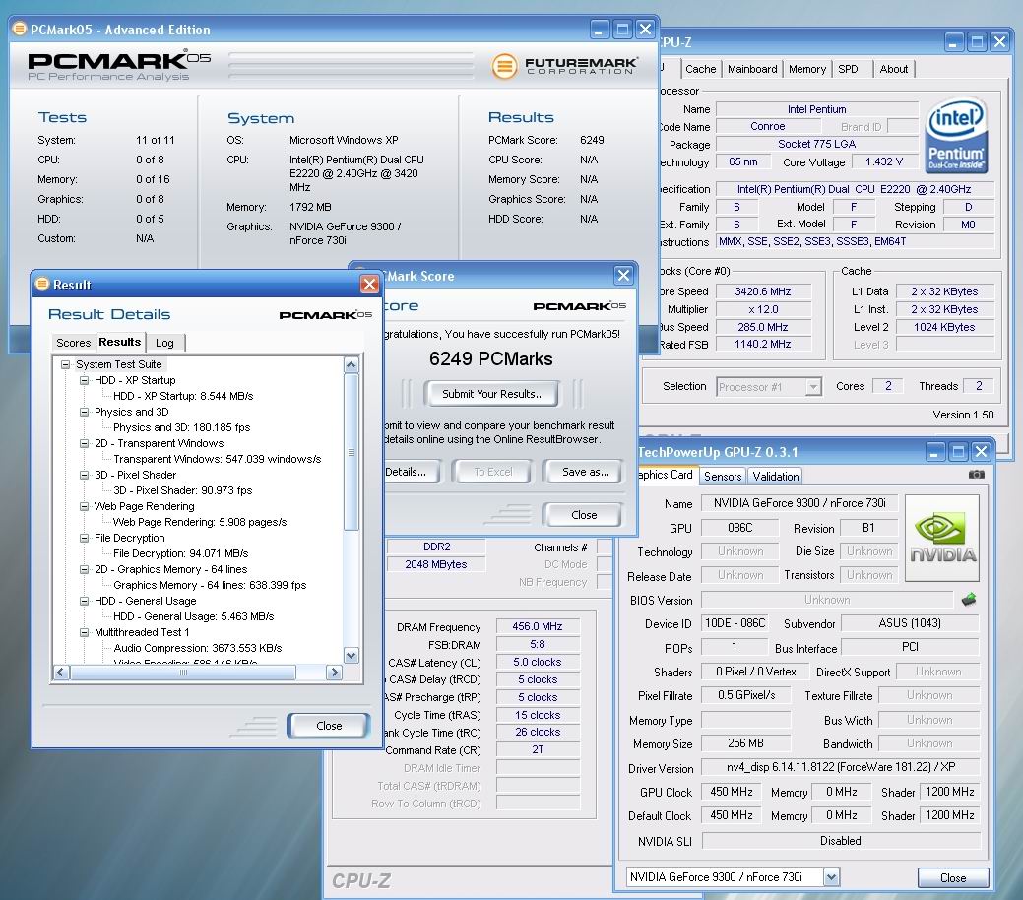The width and height of the screenshot is (1023, 900).
Task: Select 'Audio Compression: 3673.553 KB/s' row
Action: (198, 648)
